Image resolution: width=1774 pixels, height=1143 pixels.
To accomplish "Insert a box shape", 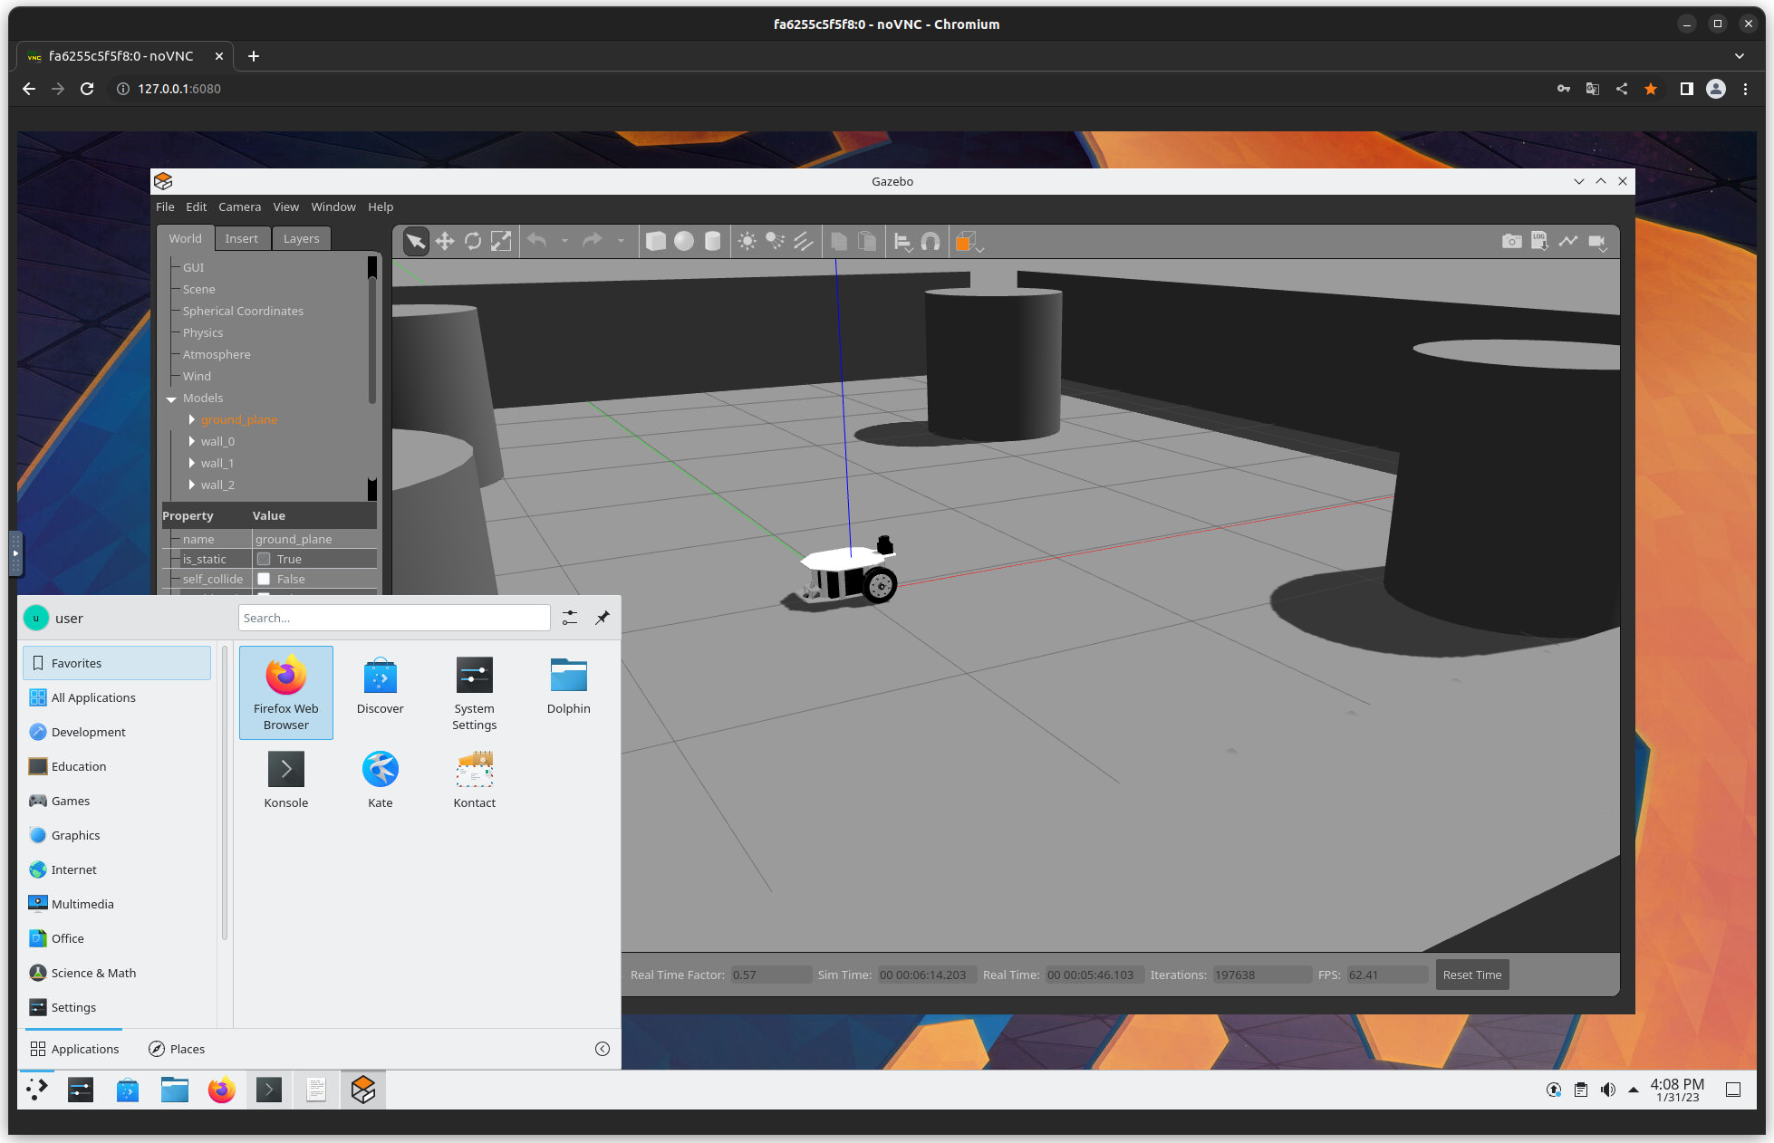I will (656, 241).
